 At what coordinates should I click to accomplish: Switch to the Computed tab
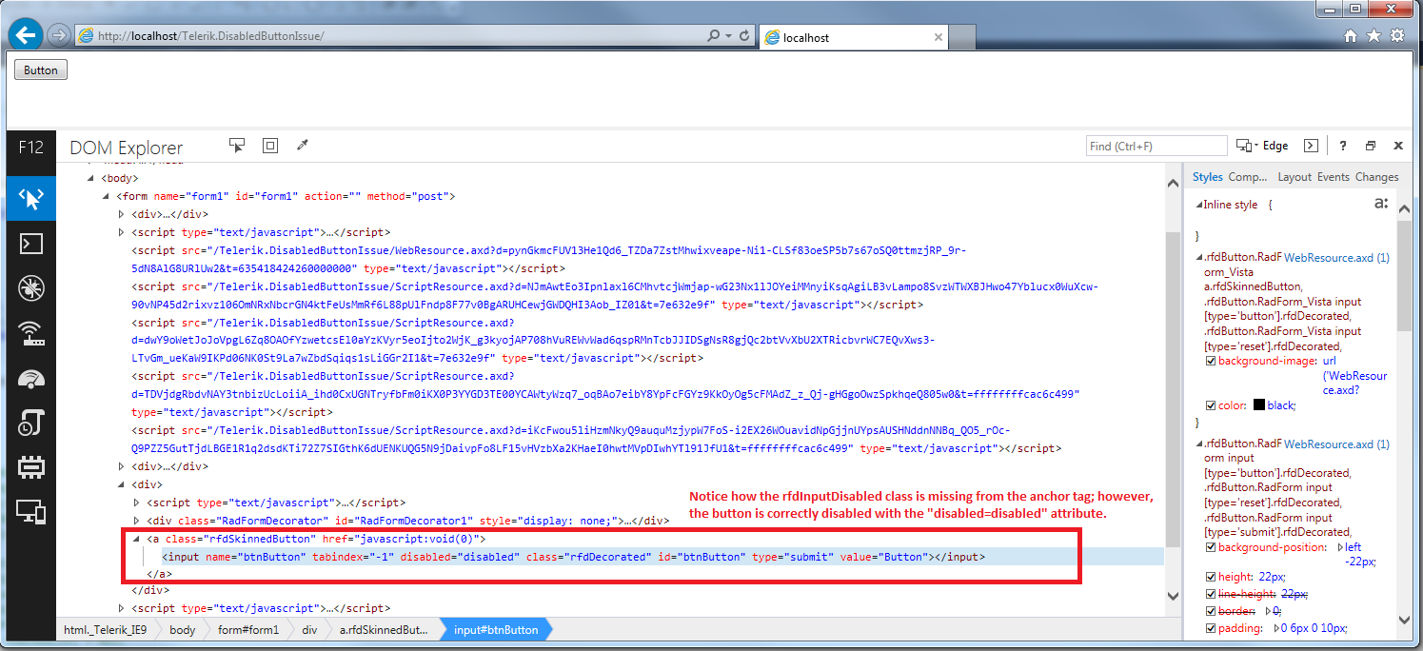coord(1248,177)
